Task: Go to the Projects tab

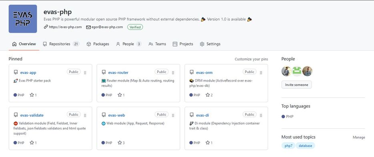Action: pos(183,44)
